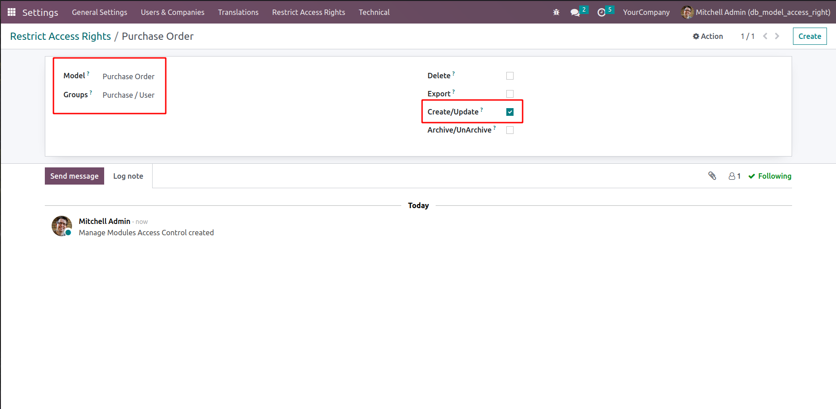
Task: Open the Users & Companies menu
Action: pyautogui.click(x=172, y=12)
